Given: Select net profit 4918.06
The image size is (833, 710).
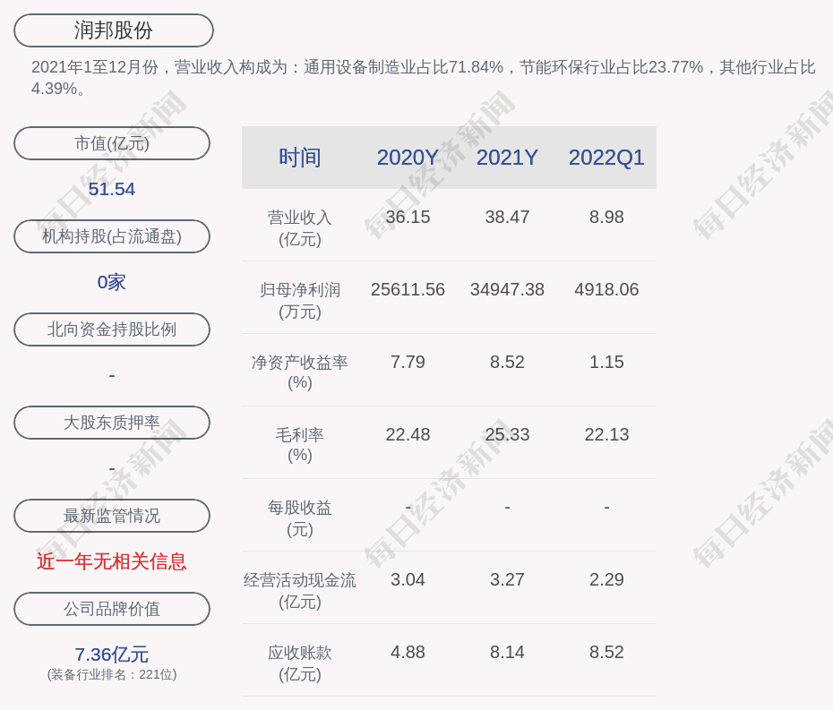Looking at the screenshot, I should pos(606,289).
